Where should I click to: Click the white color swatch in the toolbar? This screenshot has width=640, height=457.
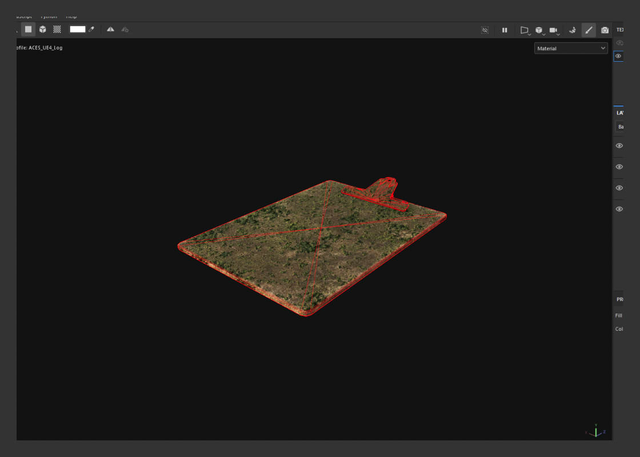click(77, 29)
